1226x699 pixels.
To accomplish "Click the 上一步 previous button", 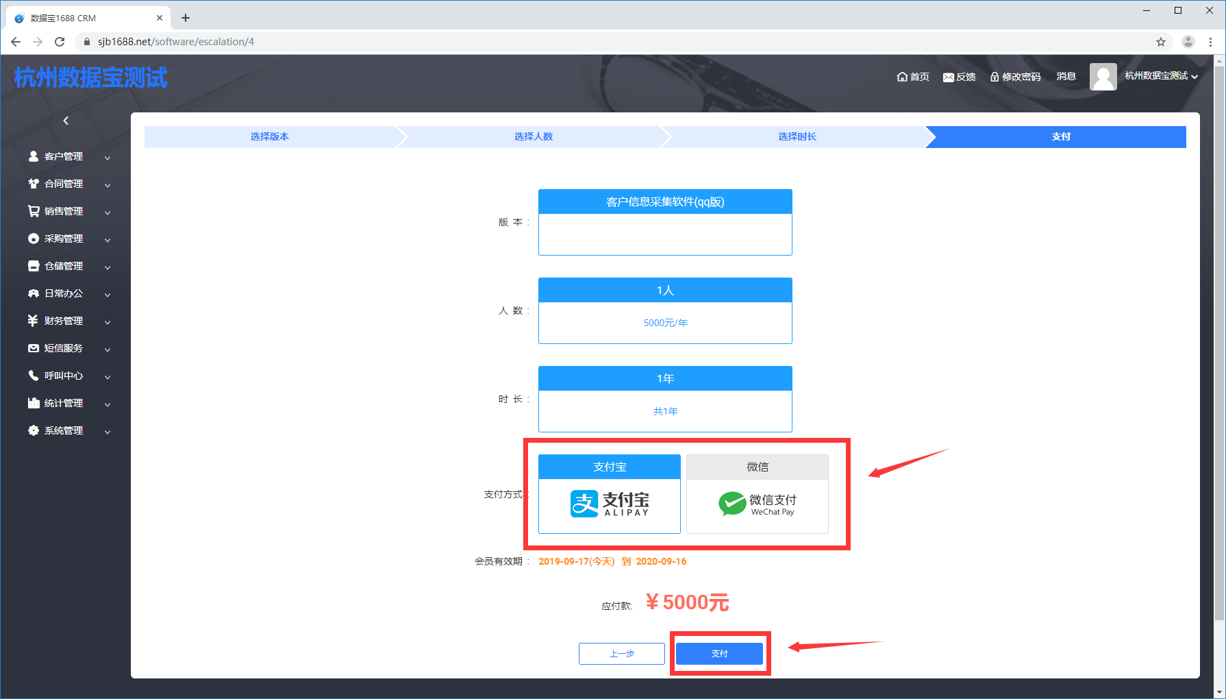I will pos(622,654).
